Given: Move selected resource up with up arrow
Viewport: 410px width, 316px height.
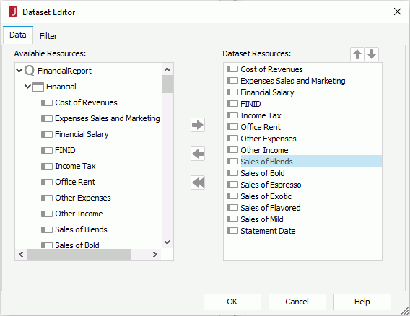Looking at the screenshot, I should pyautogui.click(x=357, y=54).
